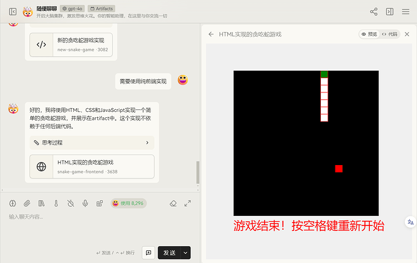Open the send options dropdown arrow

186,253
